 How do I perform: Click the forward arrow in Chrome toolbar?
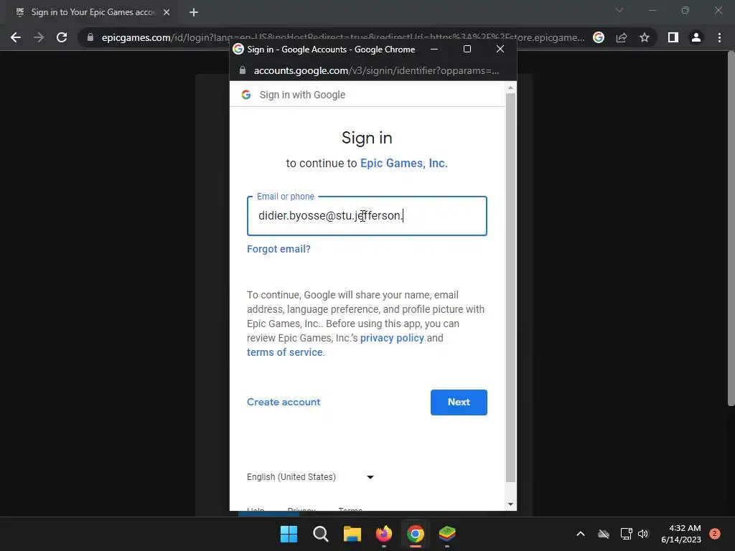(x=39, y=37)
